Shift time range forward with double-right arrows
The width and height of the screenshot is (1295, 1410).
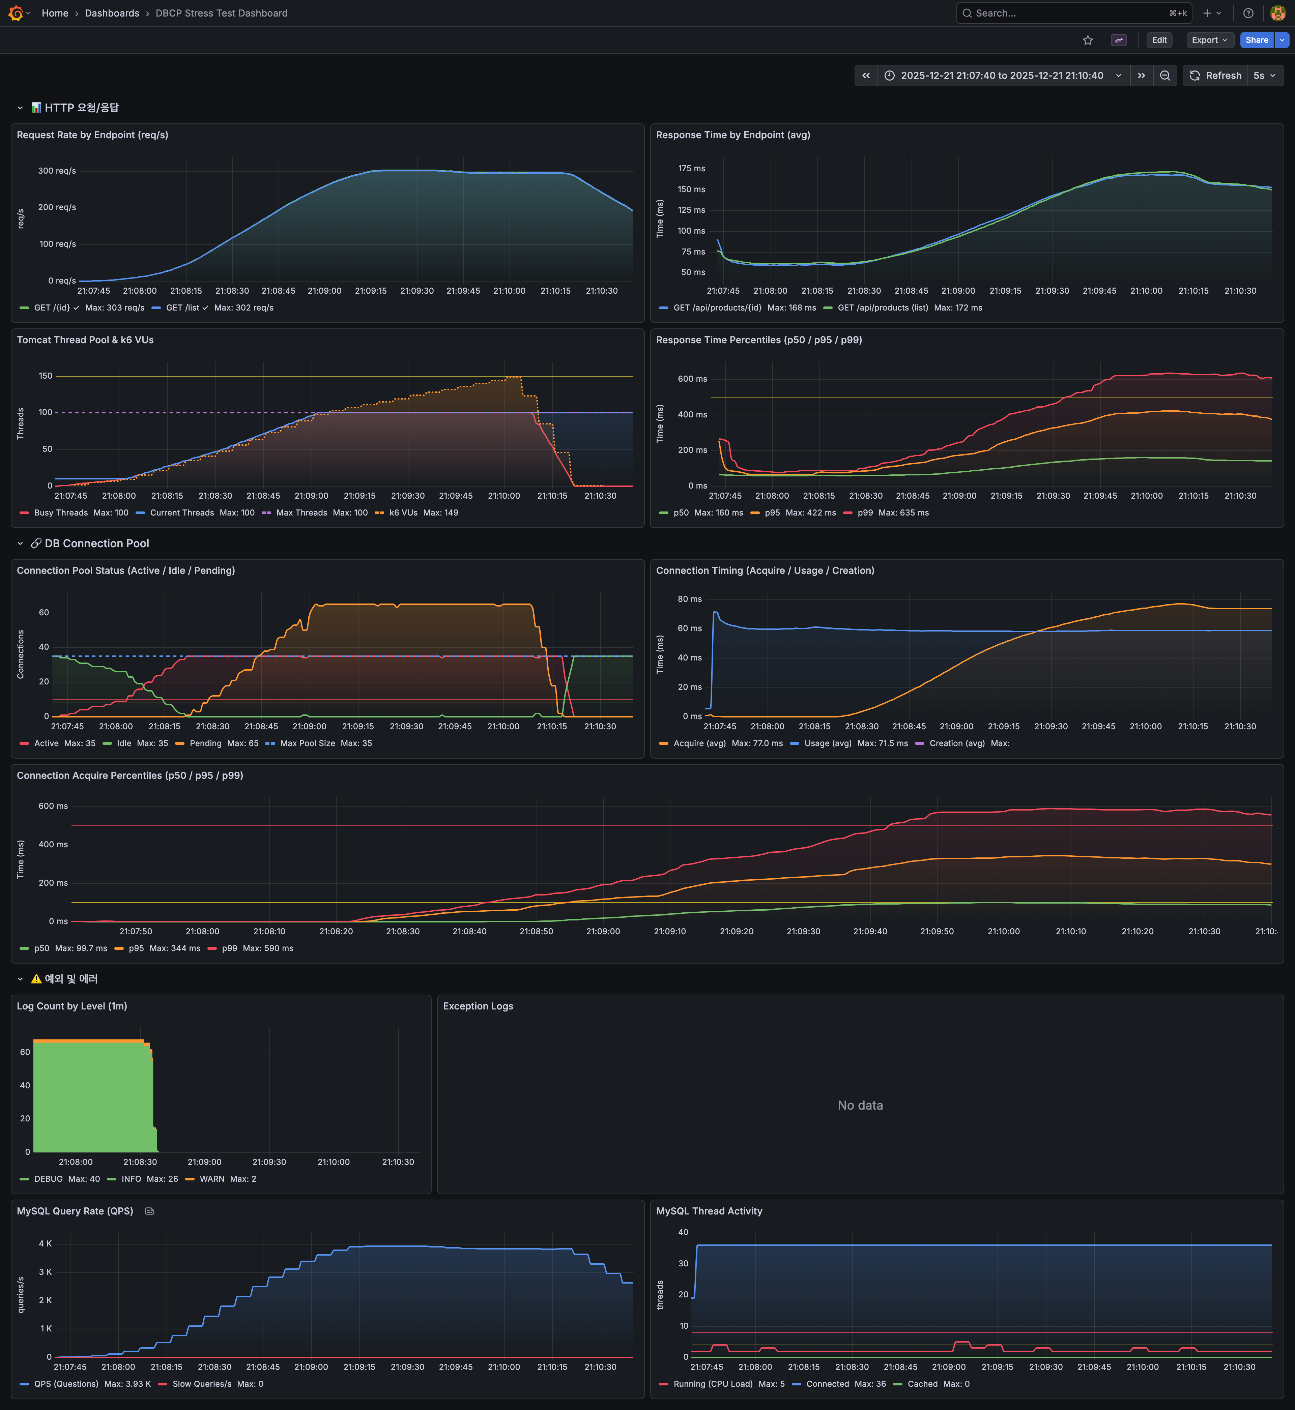[1142, 76]
